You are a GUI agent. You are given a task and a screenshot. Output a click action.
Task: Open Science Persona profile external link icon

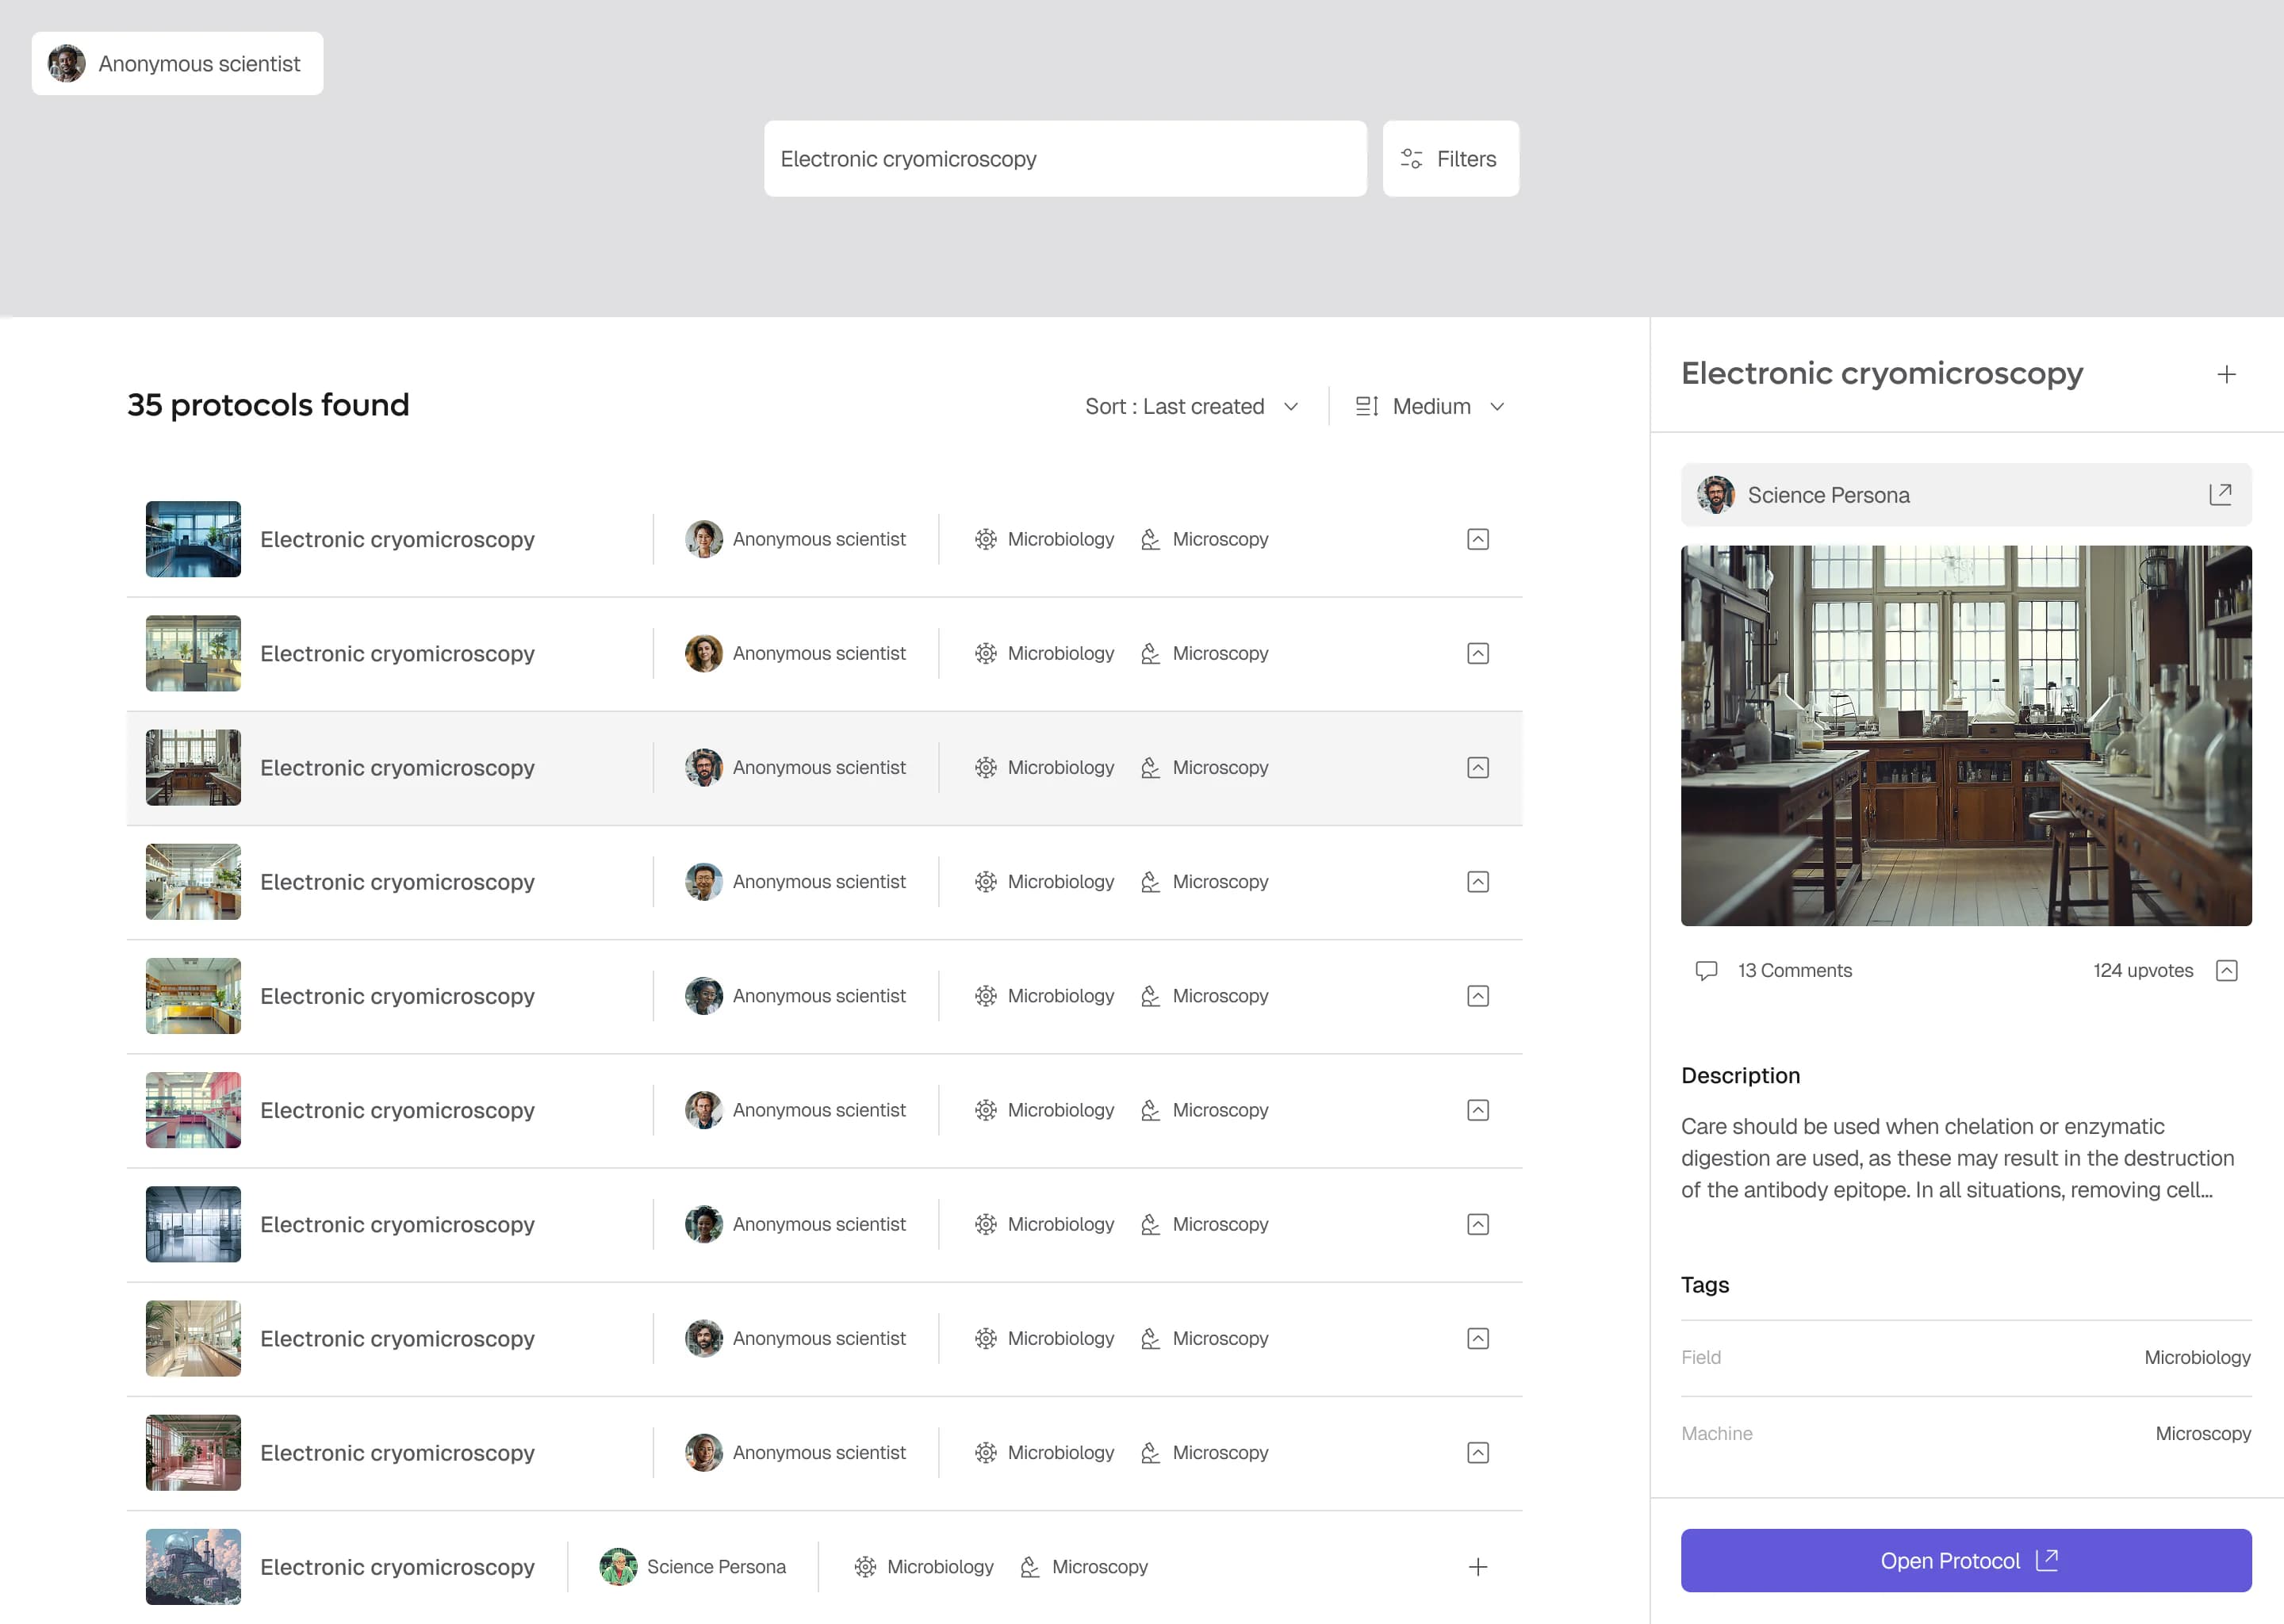click(2220, 494)
